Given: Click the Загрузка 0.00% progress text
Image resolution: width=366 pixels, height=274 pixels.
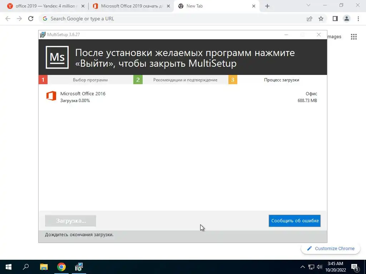Looking at the screenshot, I should coord(75,101).
